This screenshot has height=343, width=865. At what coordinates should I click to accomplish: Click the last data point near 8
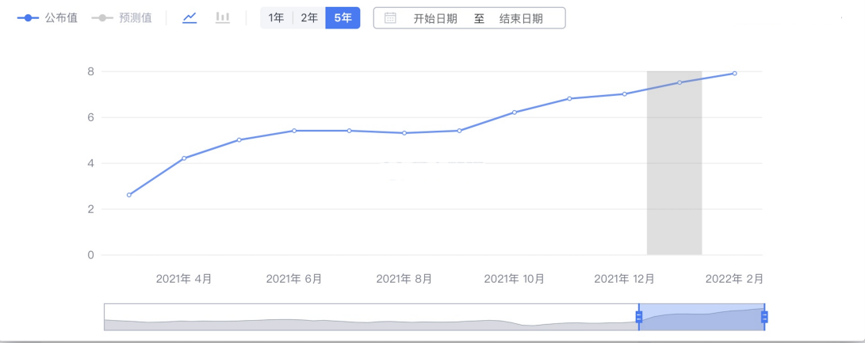tap(734, 74)
